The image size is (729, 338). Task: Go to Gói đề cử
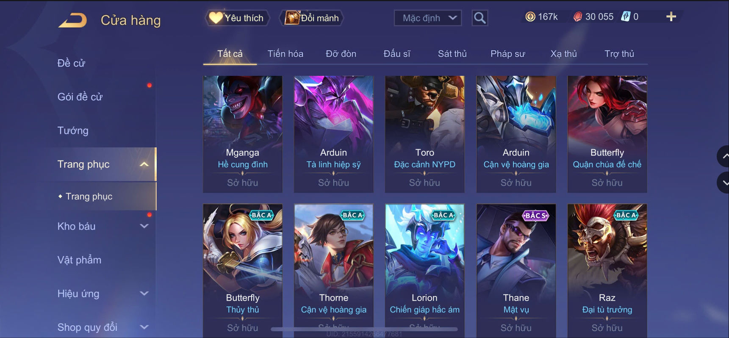(x=80, y=97)
